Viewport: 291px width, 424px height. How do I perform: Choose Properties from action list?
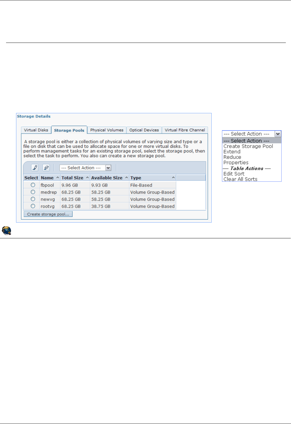pos(236,163)
